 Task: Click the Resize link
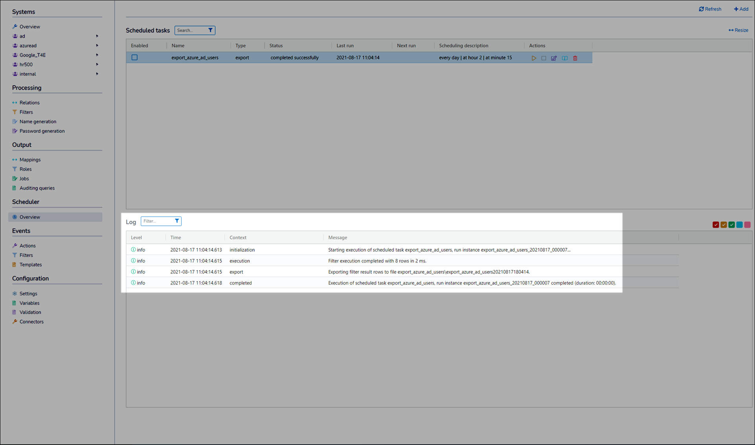click(738, 30)
